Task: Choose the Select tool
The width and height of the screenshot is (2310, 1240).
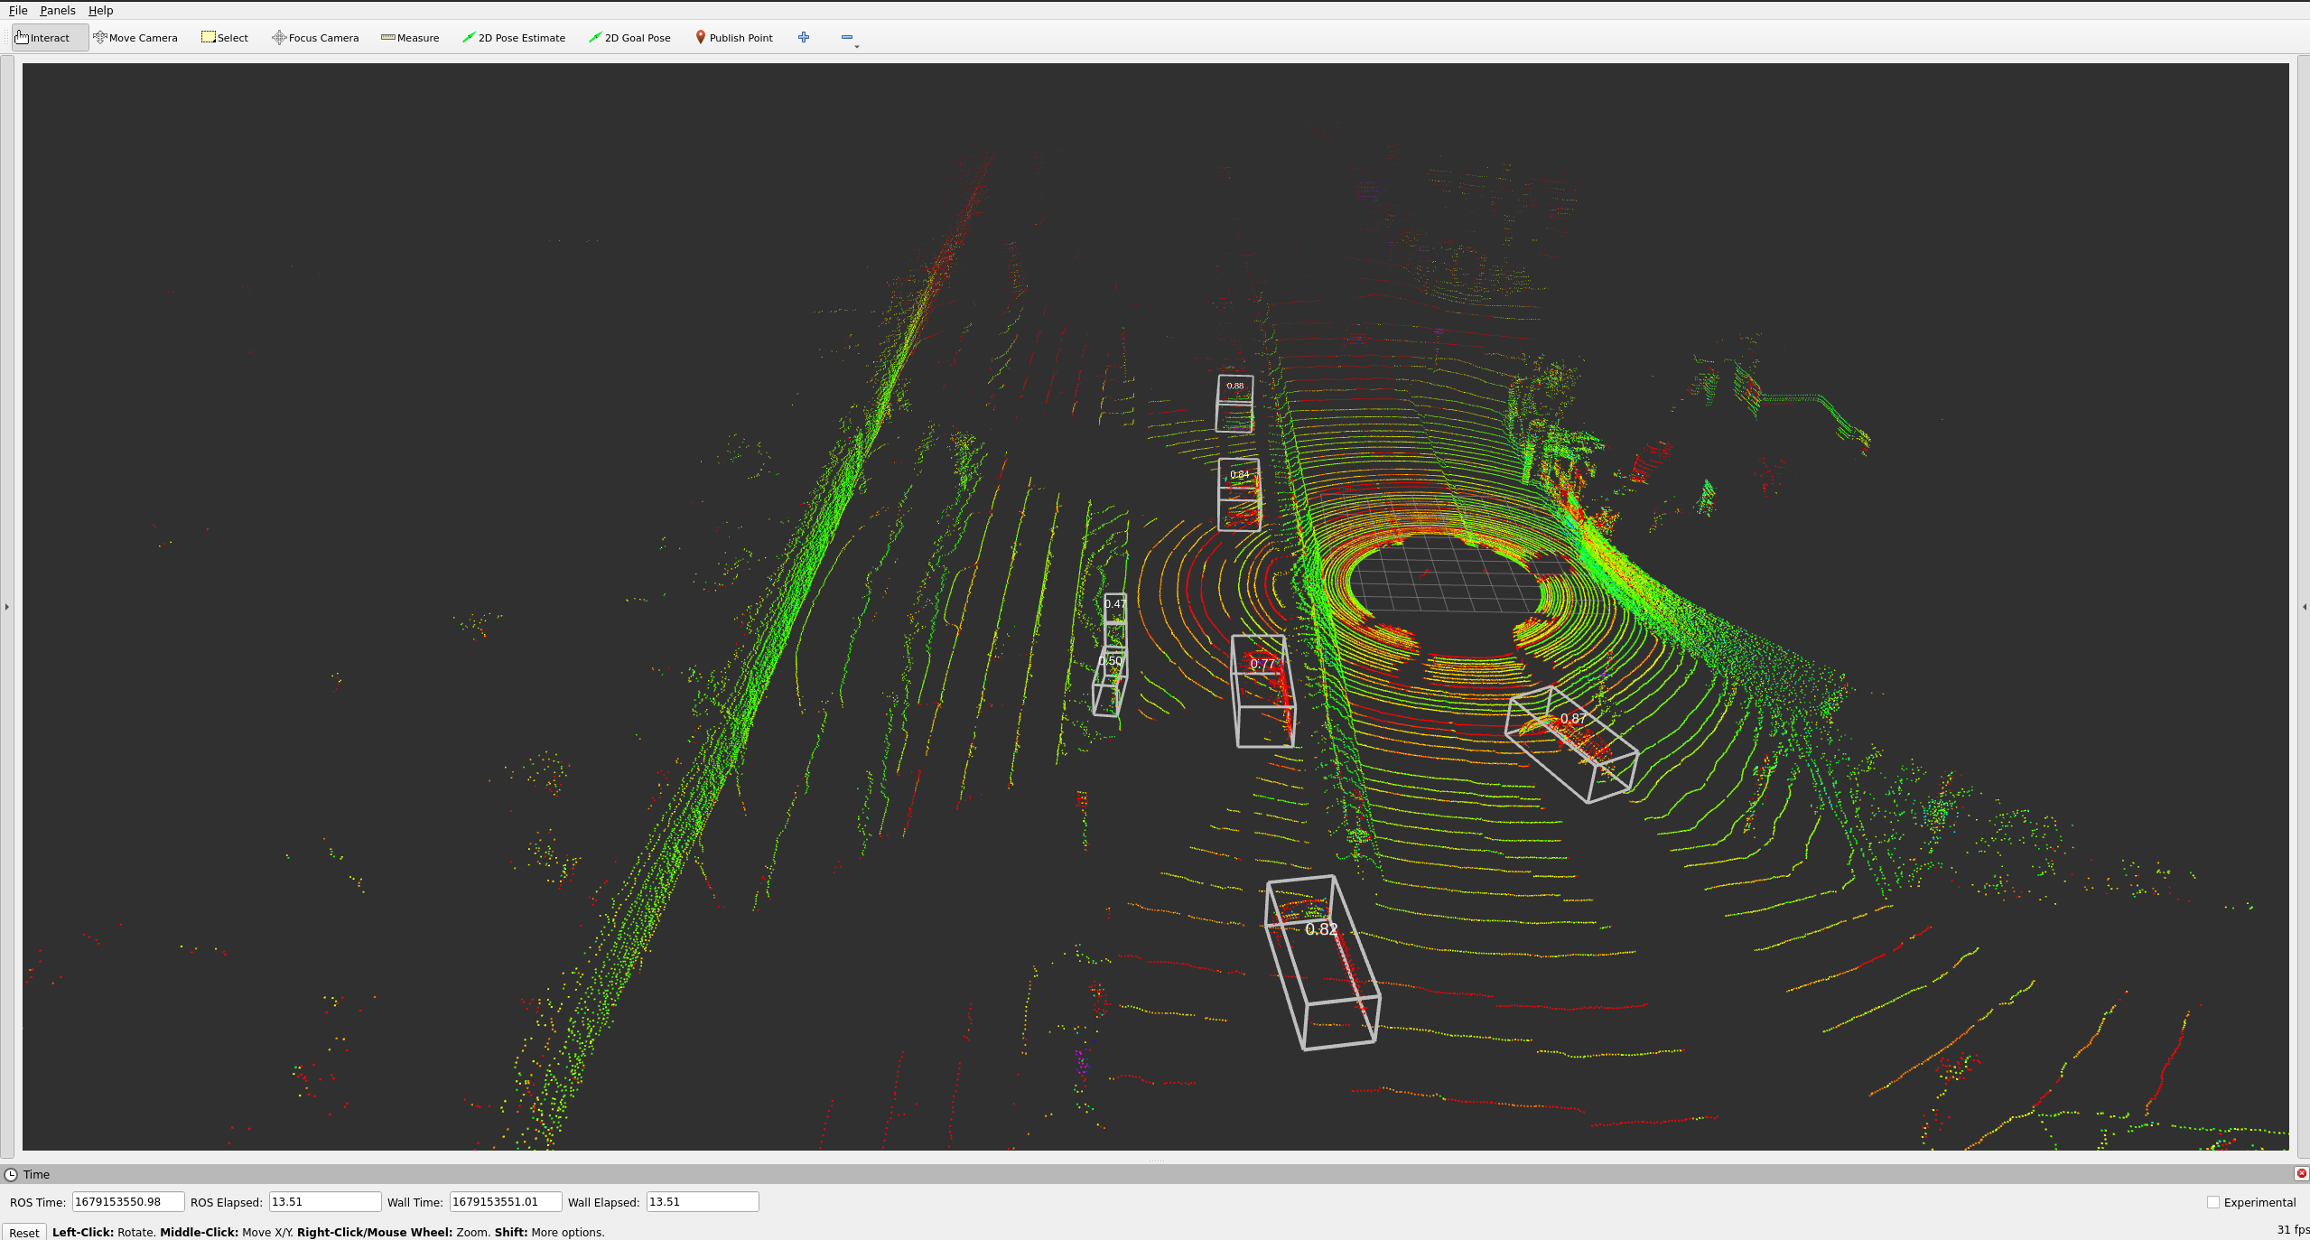Action: (x=225, y=38)
